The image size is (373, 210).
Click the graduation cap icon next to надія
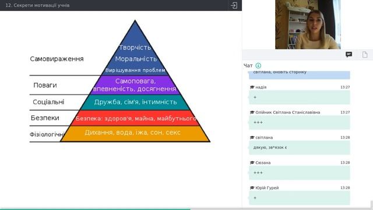252,87
